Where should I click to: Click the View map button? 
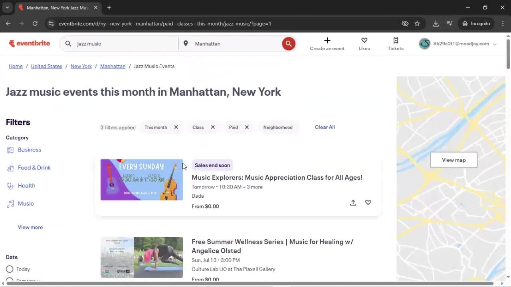coord(454,160)
